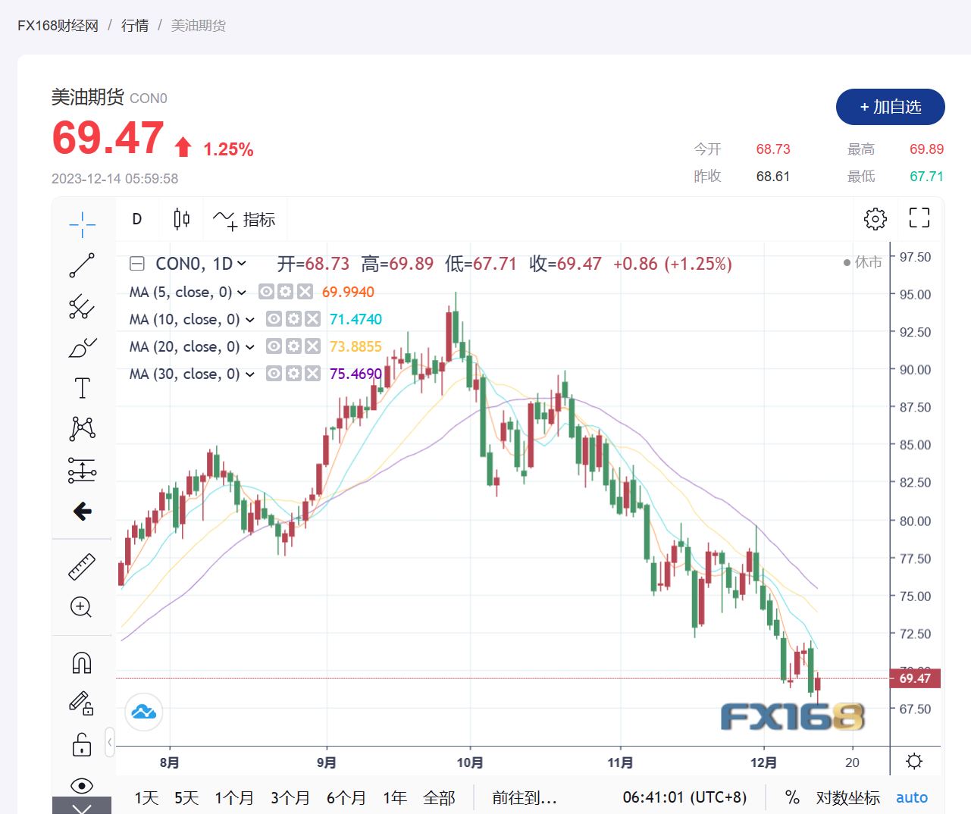Image resolution: width=971 pixels, height=814 pixels.
Task: Open chart settings gear
Action: (875, 218)
